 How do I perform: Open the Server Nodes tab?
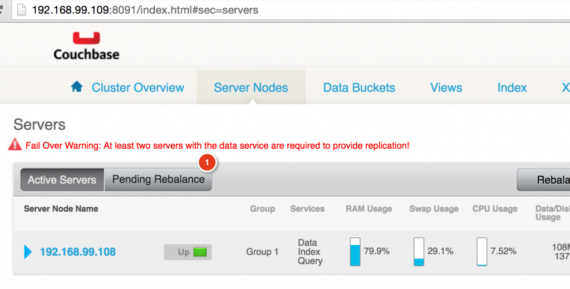(x=251, y=87)
